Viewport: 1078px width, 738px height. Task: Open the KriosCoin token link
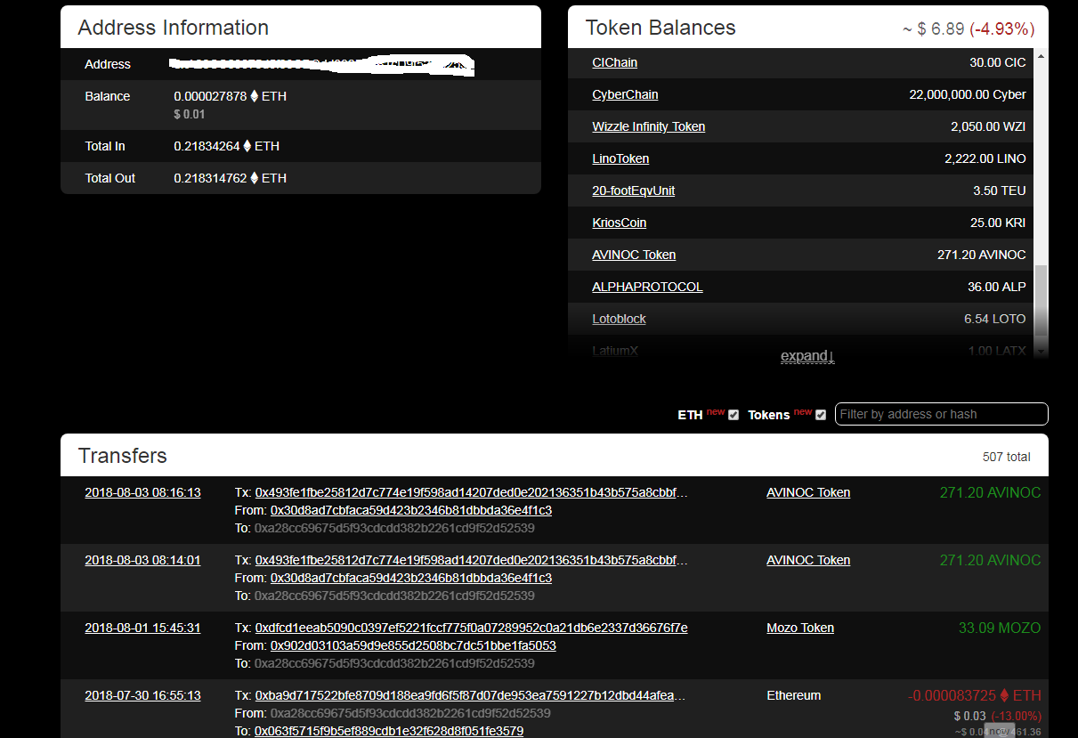[619, 223]
